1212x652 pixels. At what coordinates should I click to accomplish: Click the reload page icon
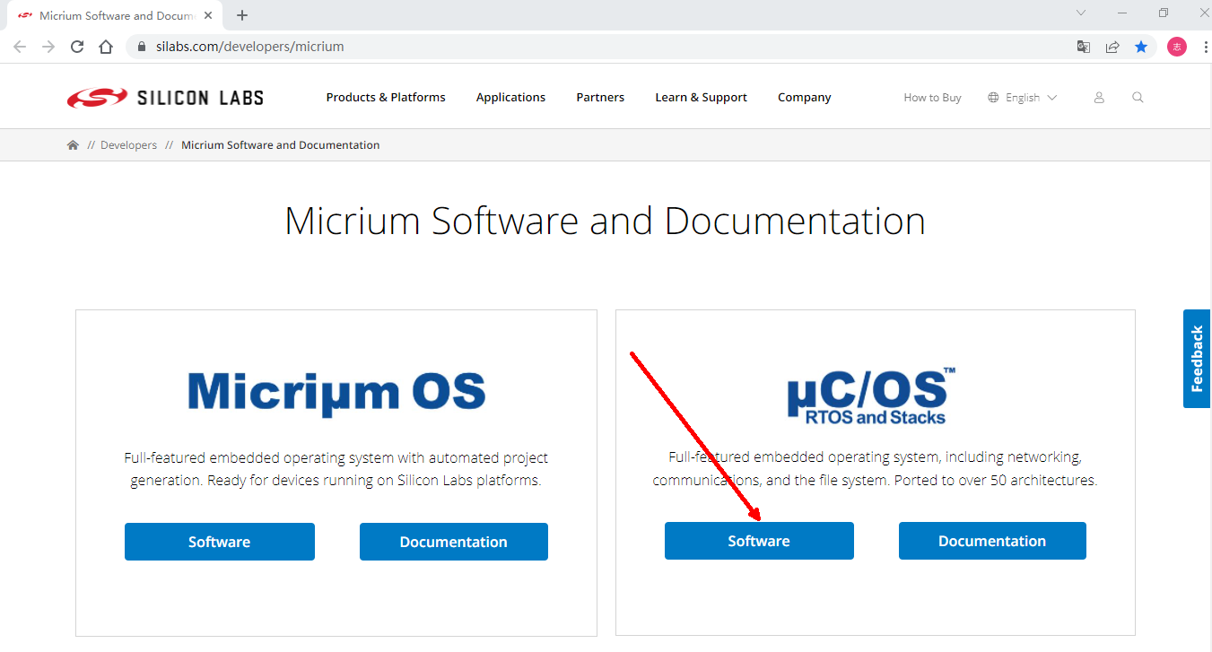(x=76, y=46)
